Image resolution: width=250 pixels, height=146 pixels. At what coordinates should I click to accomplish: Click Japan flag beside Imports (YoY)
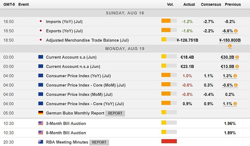[x=41, y=22]
